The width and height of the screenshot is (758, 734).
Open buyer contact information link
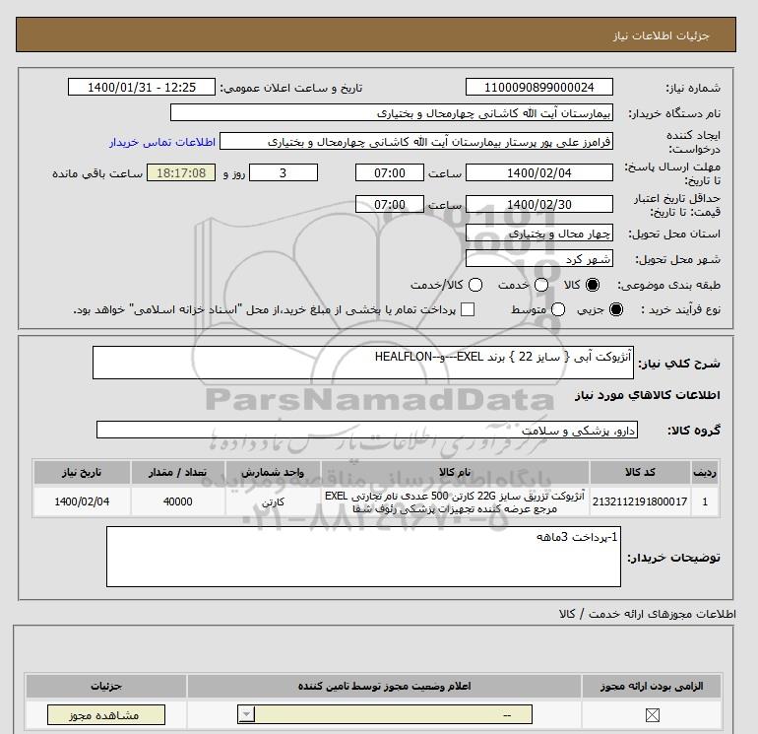[162, 142]
